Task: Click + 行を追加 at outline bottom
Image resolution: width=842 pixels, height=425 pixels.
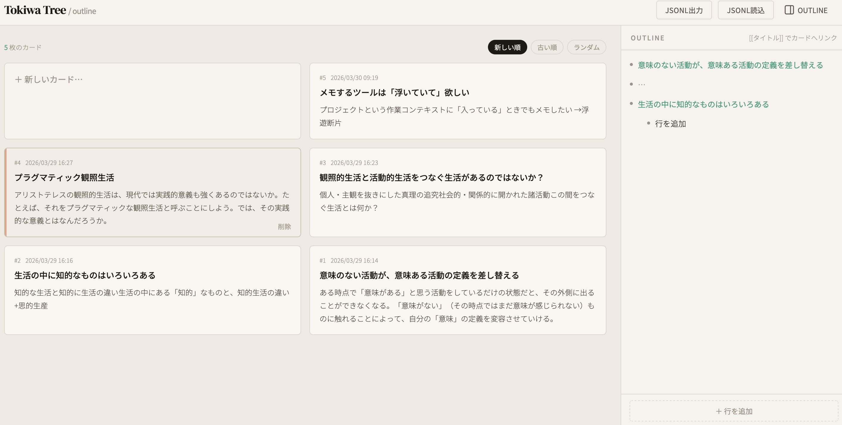Action: (733, 411)
